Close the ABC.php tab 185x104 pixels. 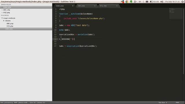click(95, 6)
